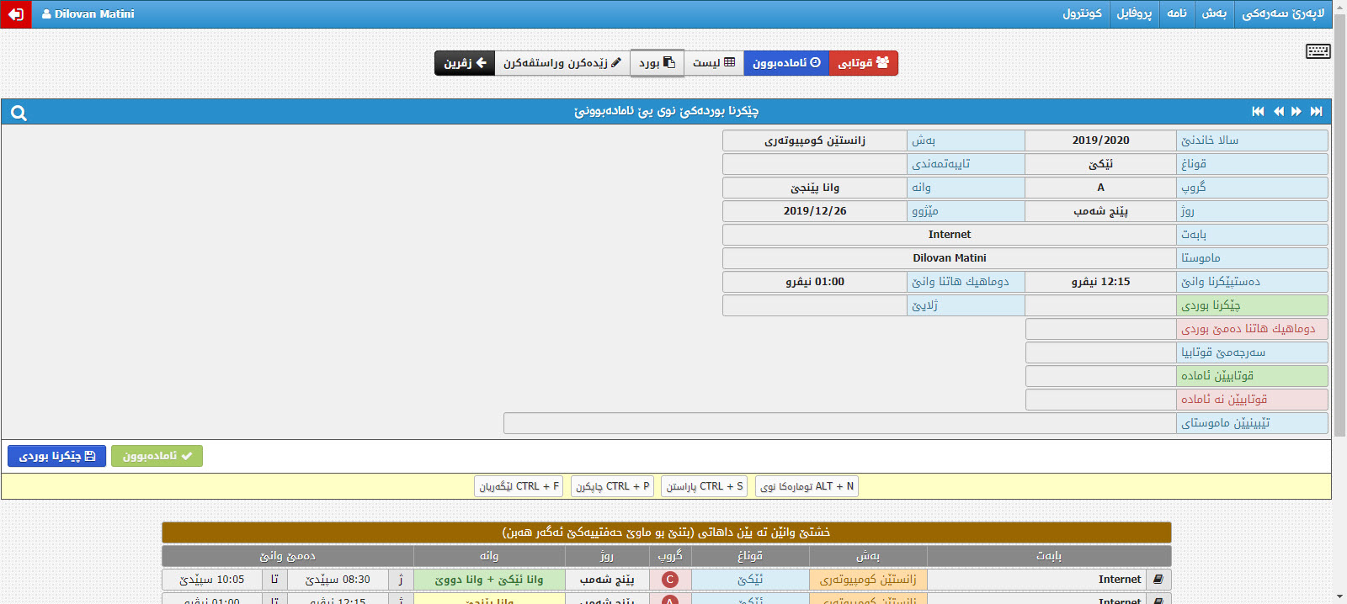Click the ALT + N new record button
Image resolution: width=1347 pixels, height=604 pixels.
(807, 486)
